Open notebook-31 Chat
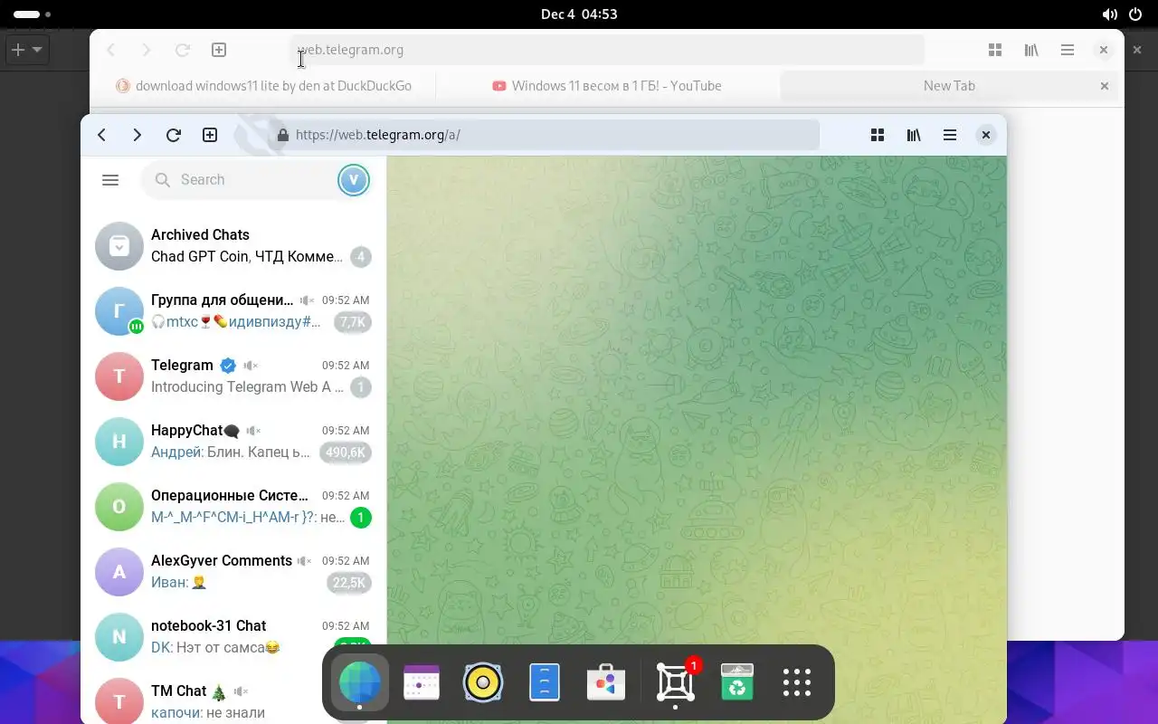The height and width of the screenshot is (724, 1158). (x=233, y=637)
